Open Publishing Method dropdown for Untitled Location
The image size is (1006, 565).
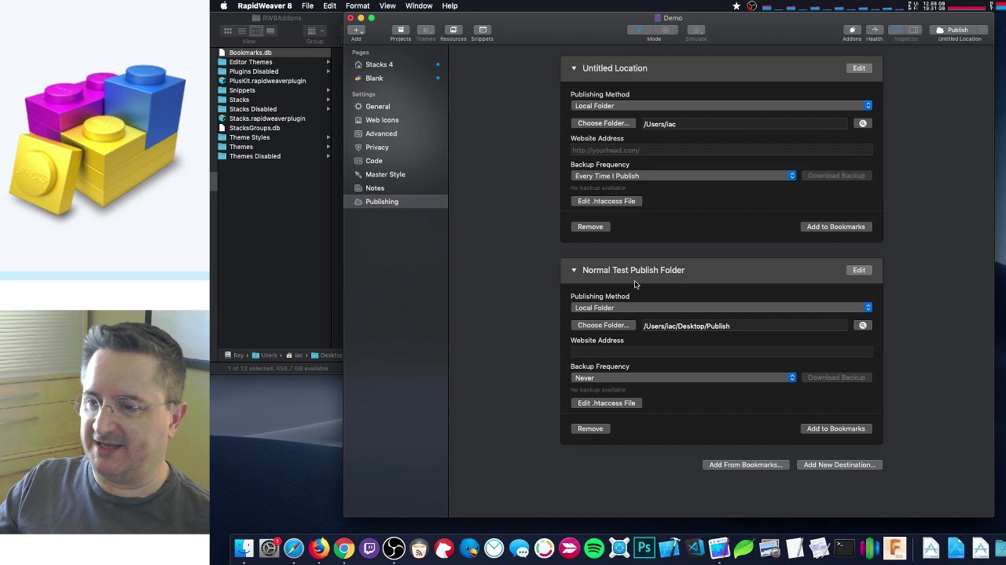click(x=721, y=106)
